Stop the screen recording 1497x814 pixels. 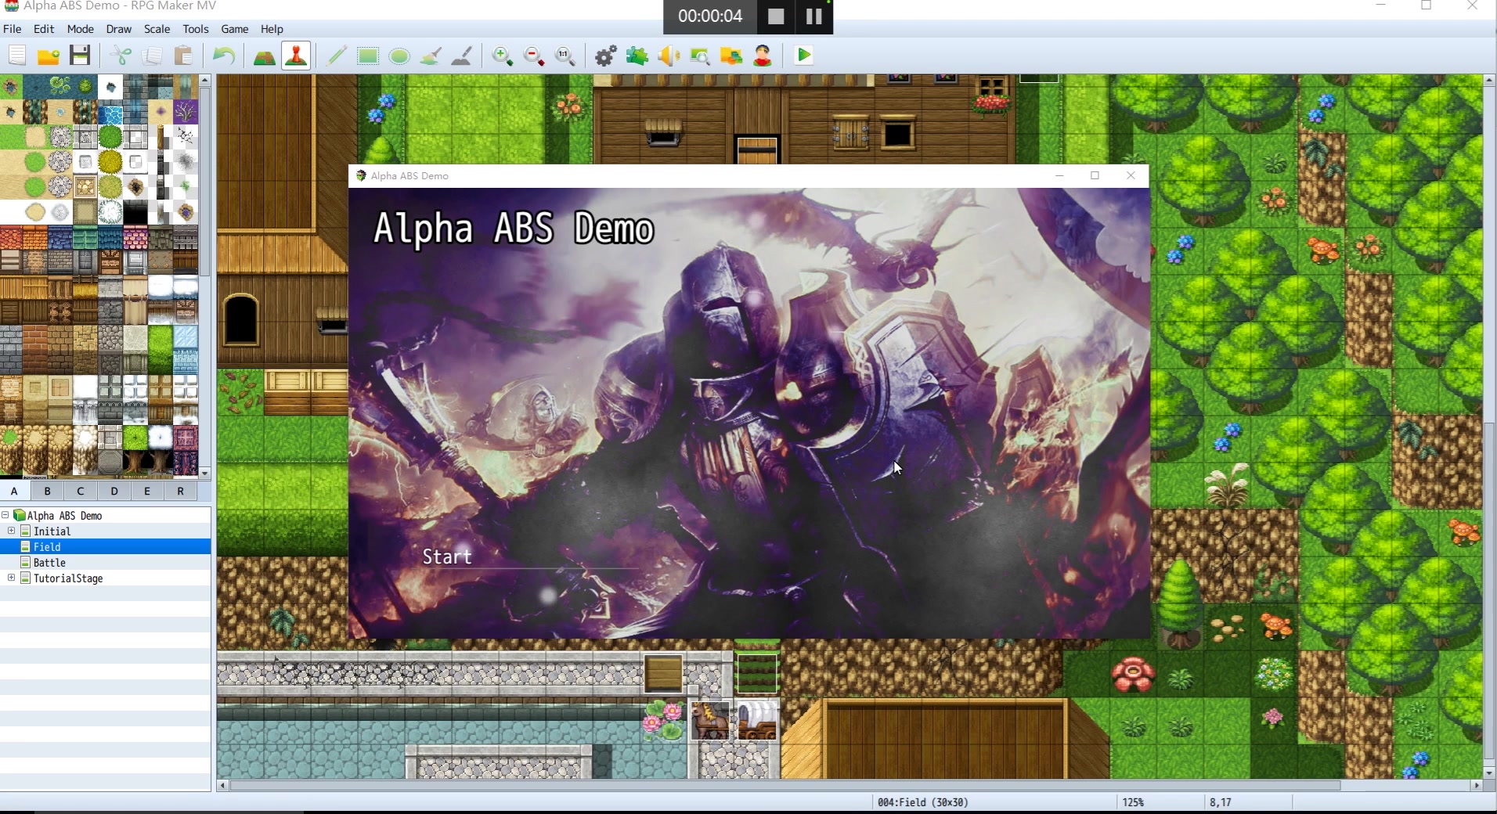pos(774,16)
